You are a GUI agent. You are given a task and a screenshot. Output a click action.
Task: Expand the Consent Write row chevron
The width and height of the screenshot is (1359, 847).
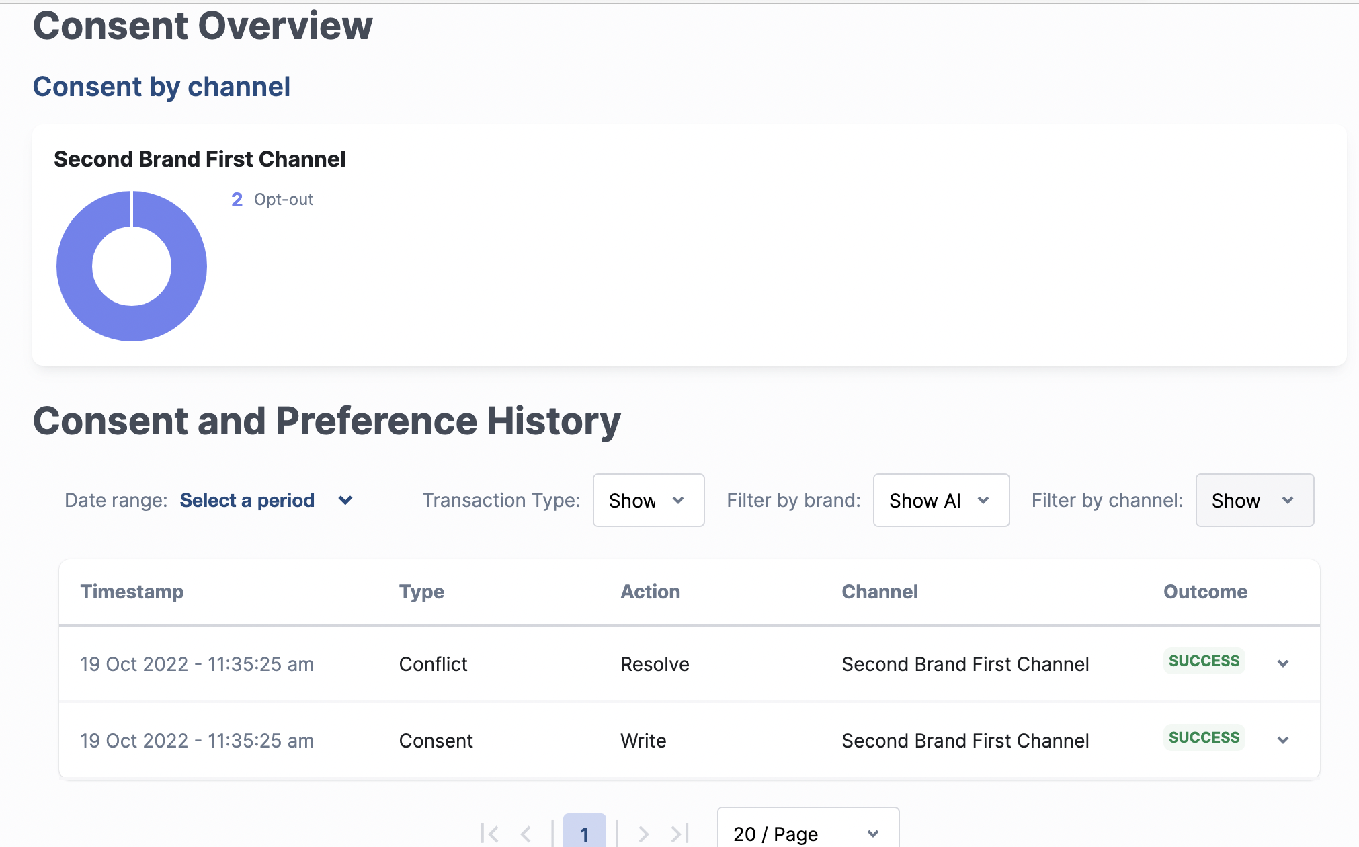[1283, 740]
